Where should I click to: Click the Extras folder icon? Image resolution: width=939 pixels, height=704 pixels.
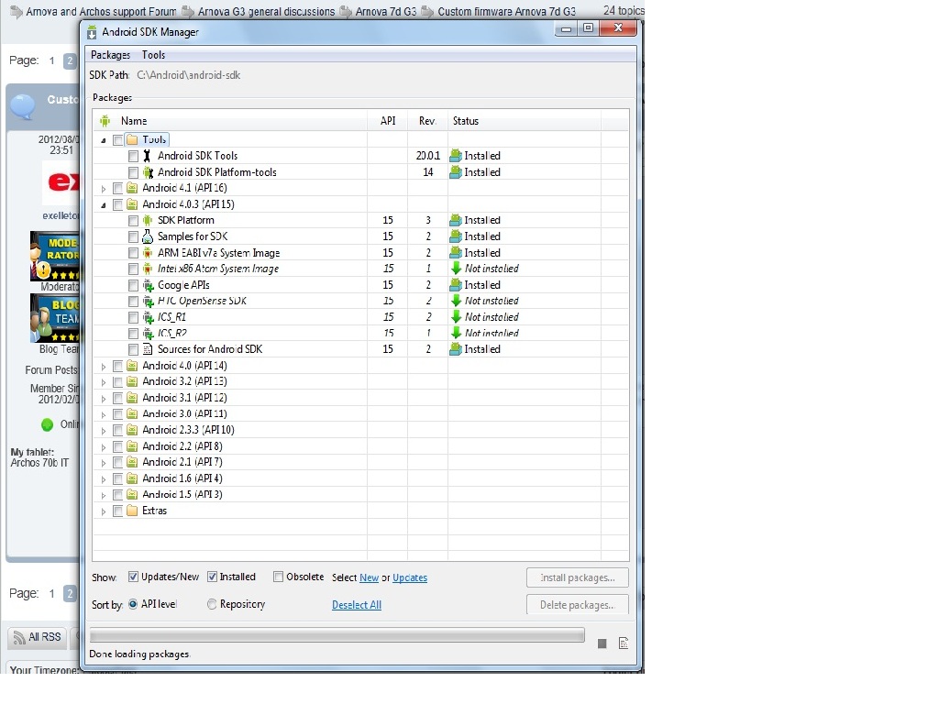132,511
